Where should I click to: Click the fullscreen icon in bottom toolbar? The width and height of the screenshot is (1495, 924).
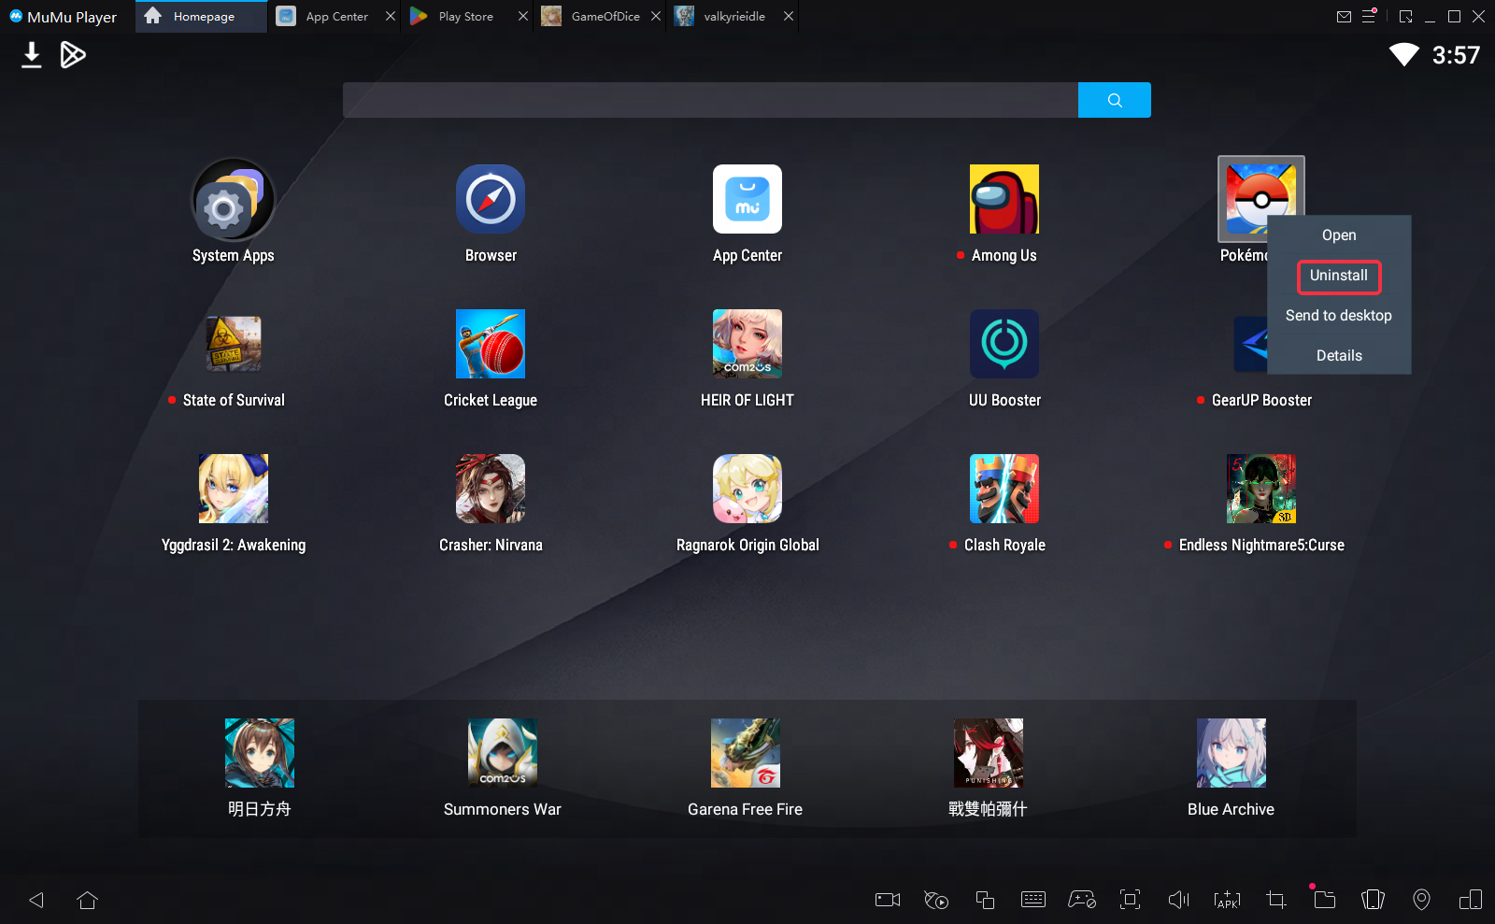coord(1131,900)
